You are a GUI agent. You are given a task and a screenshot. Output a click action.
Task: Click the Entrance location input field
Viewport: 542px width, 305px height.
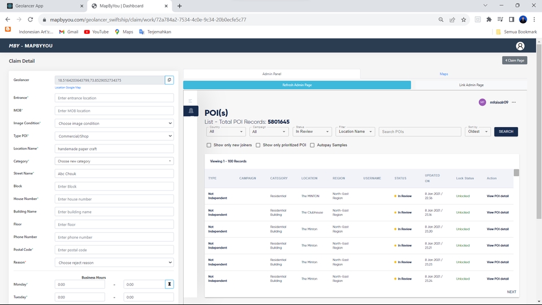point(114,98)
